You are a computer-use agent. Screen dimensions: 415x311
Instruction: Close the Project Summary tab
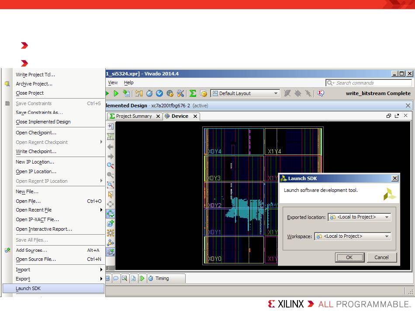(158, 116)
